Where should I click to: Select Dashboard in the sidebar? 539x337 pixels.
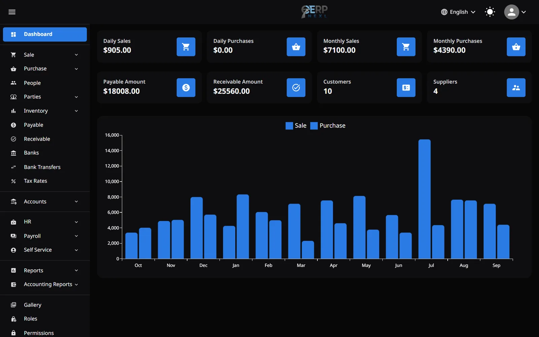(45, 34)
